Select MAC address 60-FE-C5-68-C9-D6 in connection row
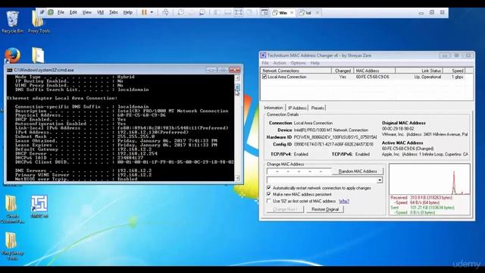Viewport: 485px width, 273px height. point(372,77)
